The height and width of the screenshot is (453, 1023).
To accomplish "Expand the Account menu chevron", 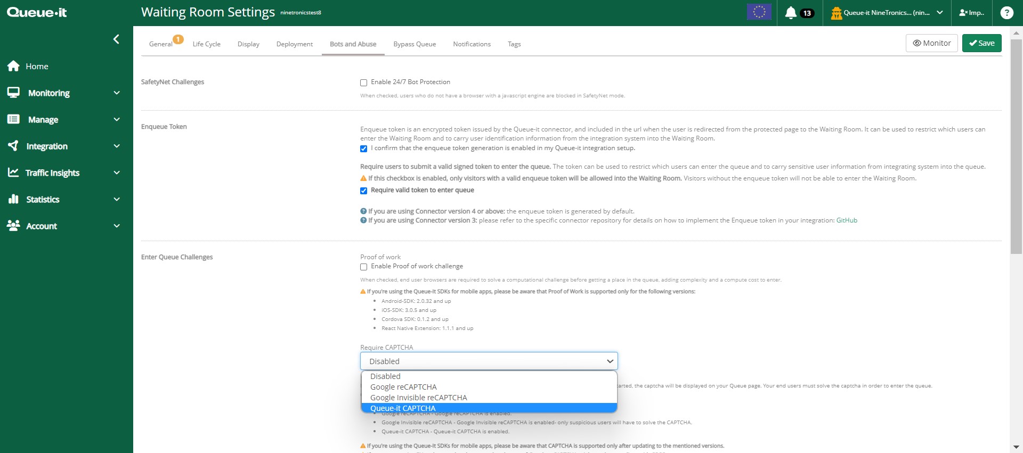I will pos(117,226).
